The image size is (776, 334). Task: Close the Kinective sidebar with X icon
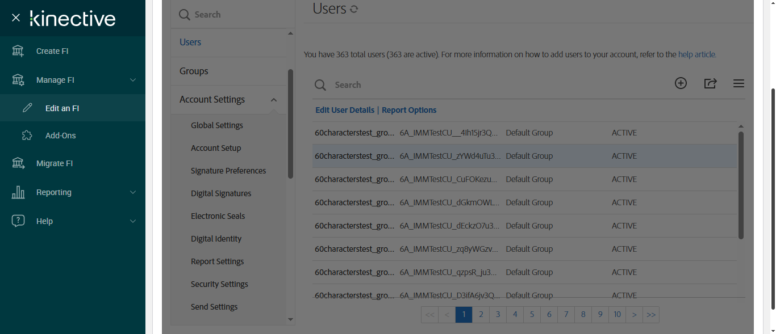(16, 18)
